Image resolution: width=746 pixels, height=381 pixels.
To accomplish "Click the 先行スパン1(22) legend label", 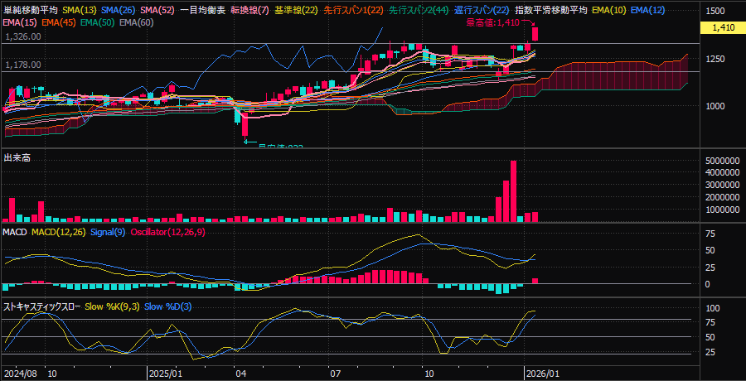I will point(354,10).
